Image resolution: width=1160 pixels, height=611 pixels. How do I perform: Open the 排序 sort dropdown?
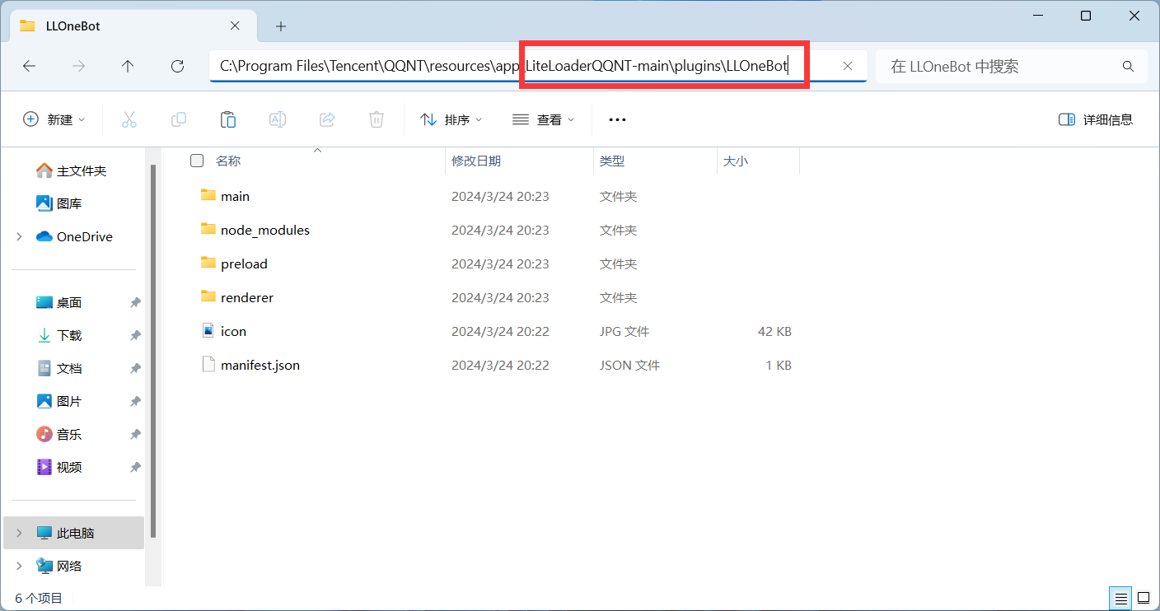pyautogui.click(x=451, y=119)
